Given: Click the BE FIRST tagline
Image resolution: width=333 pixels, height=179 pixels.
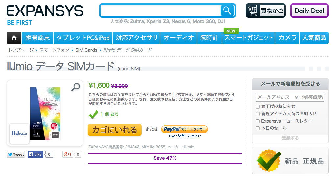Looking at the screenshot, I should [x=19, y=23].
